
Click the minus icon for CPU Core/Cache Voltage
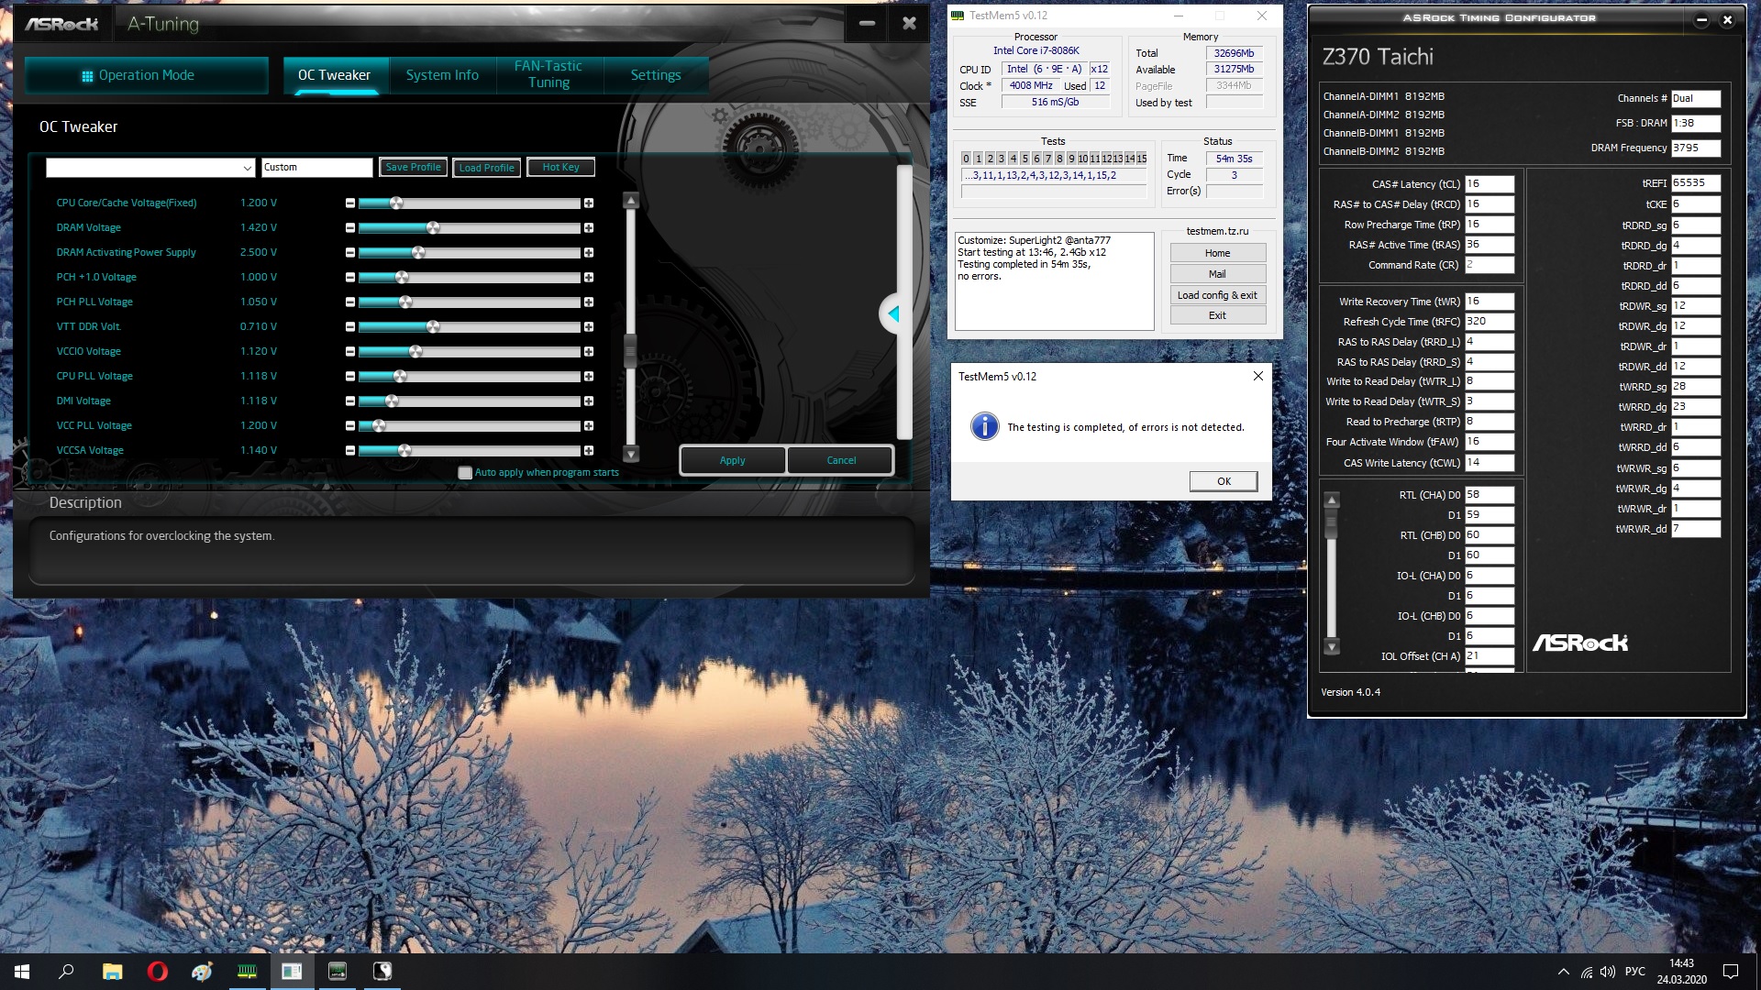(x=349, y=203)
